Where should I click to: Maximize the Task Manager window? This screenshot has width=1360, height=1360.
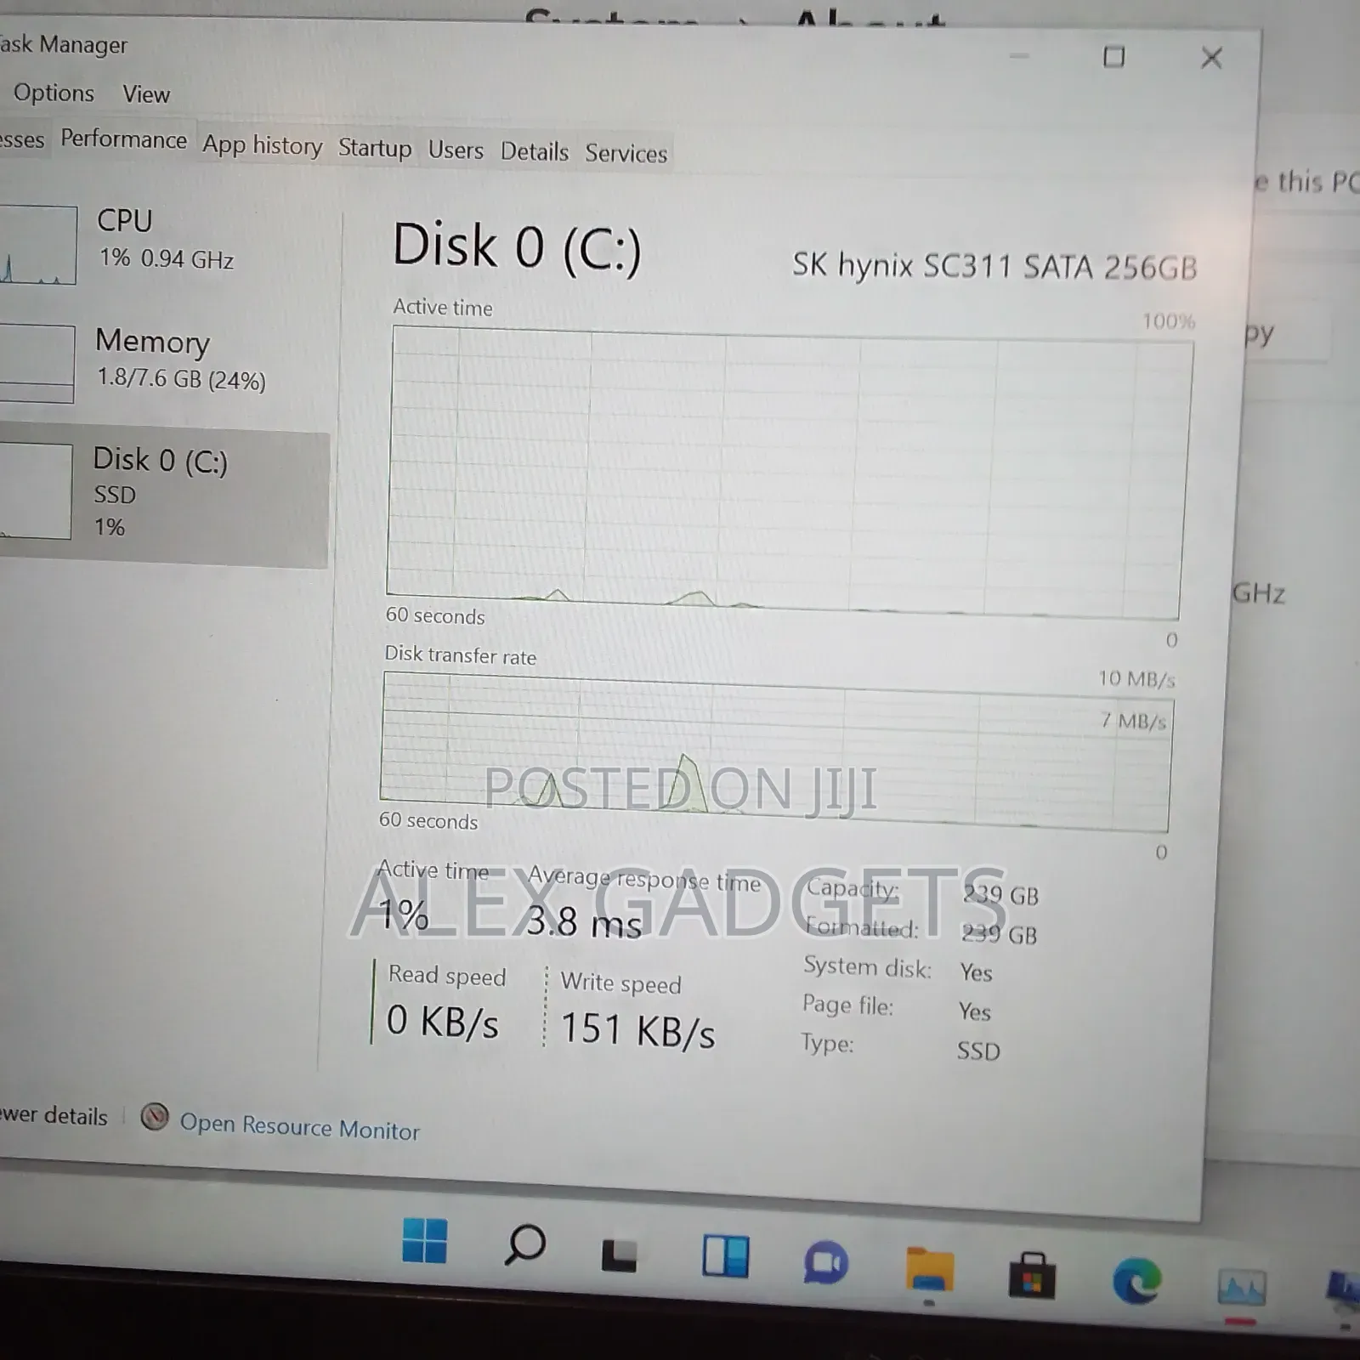1113,57
